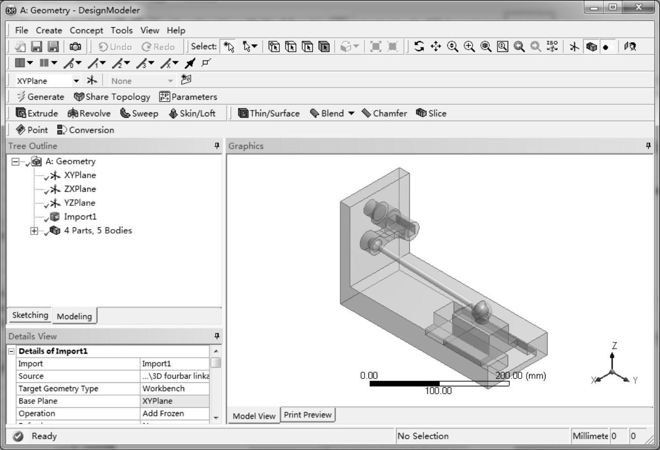Click the image capture camera icon
This screenshot has height=450, width=660.
point(75,46)
